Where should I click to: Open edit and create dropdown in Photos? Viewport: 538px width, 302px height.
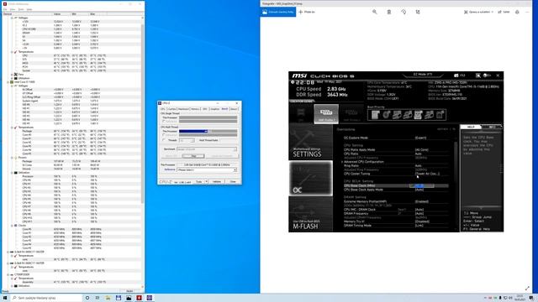pos(478,12)
